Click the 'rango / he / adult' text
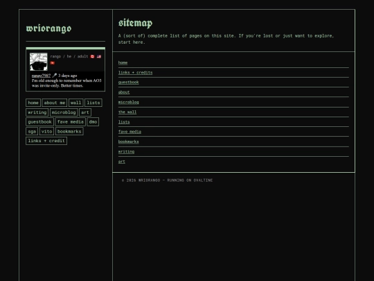The image size is (374, 281). 69,56
